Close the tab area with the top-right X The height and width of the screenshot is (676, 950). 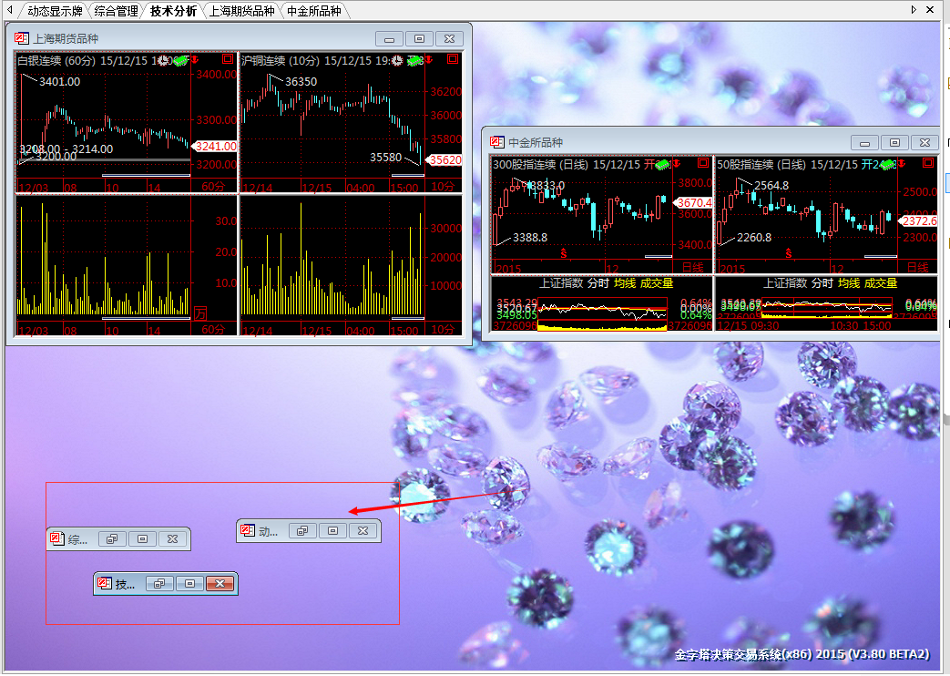pos(930,10)
